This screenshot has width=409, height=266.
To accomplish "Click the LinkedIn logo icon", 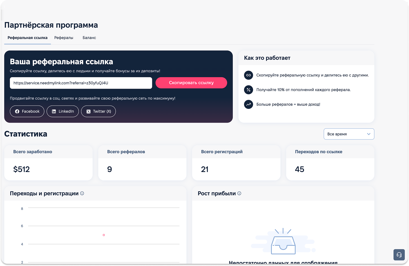I will (54, 111).
